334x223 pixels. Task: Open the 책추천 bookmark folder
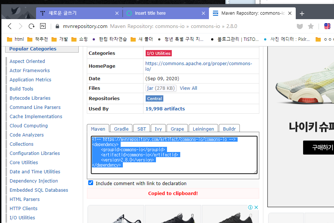(38, 39)
